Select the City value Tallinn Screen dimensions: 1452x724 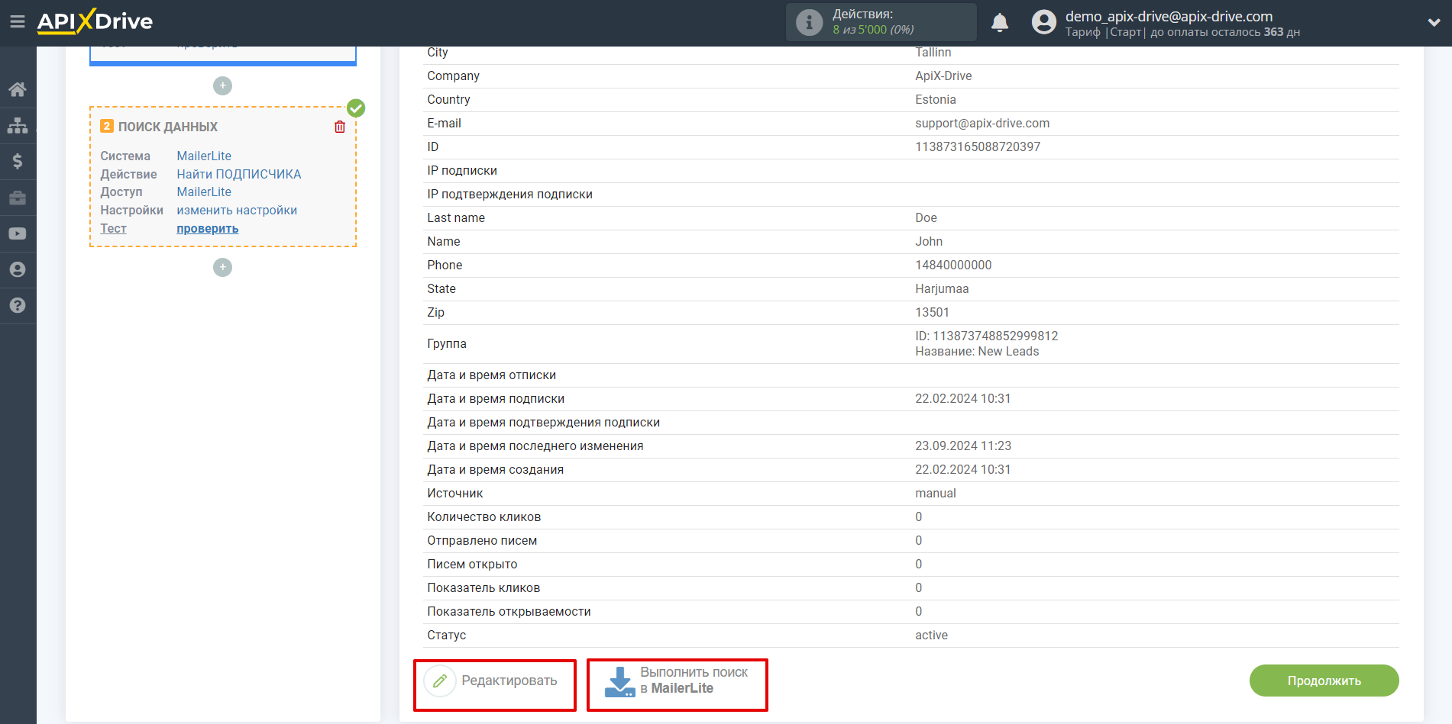[933, 53]
